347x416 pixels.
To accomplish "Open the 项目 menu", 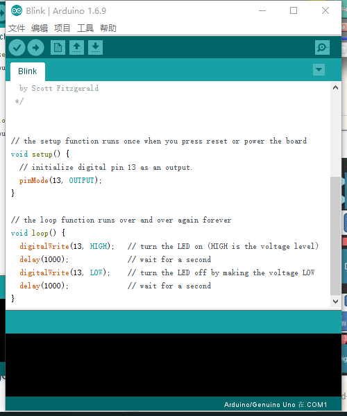I will (x=62, y=28).
